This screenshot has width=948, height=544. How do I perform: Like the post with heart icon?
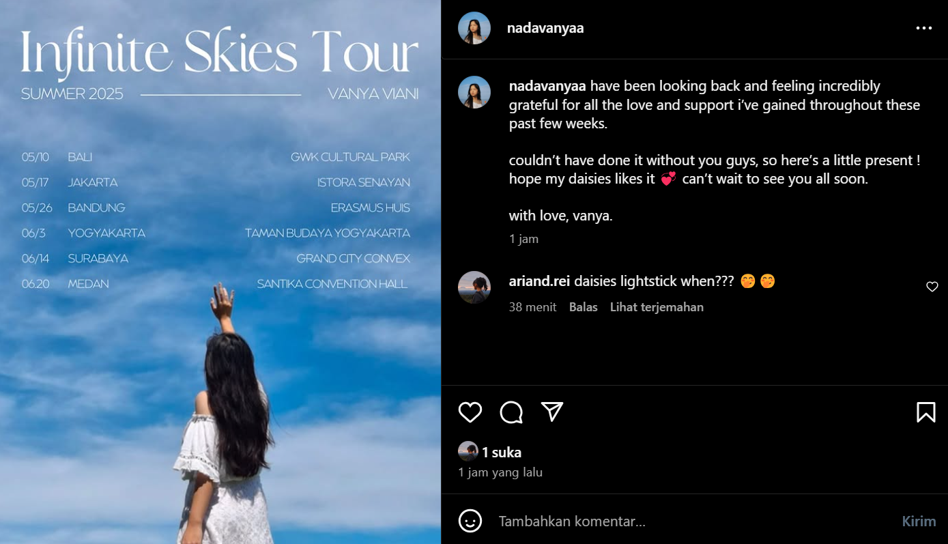click(x=470, y=412)
